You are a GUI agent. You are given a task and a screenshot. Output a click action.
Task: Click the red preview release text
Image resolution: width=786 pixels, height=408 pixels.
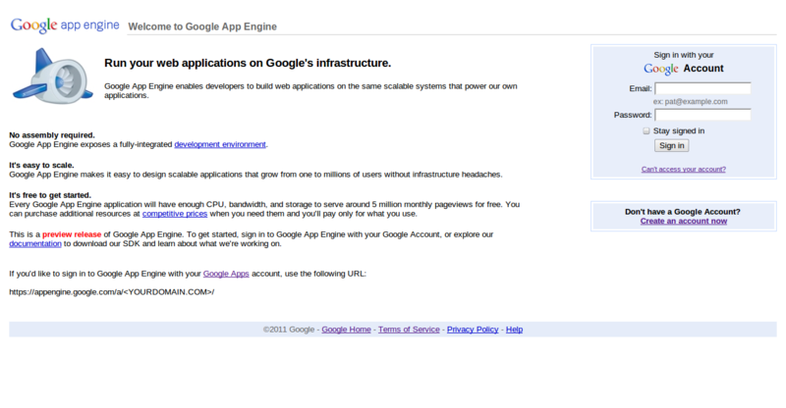pos(72,234)
